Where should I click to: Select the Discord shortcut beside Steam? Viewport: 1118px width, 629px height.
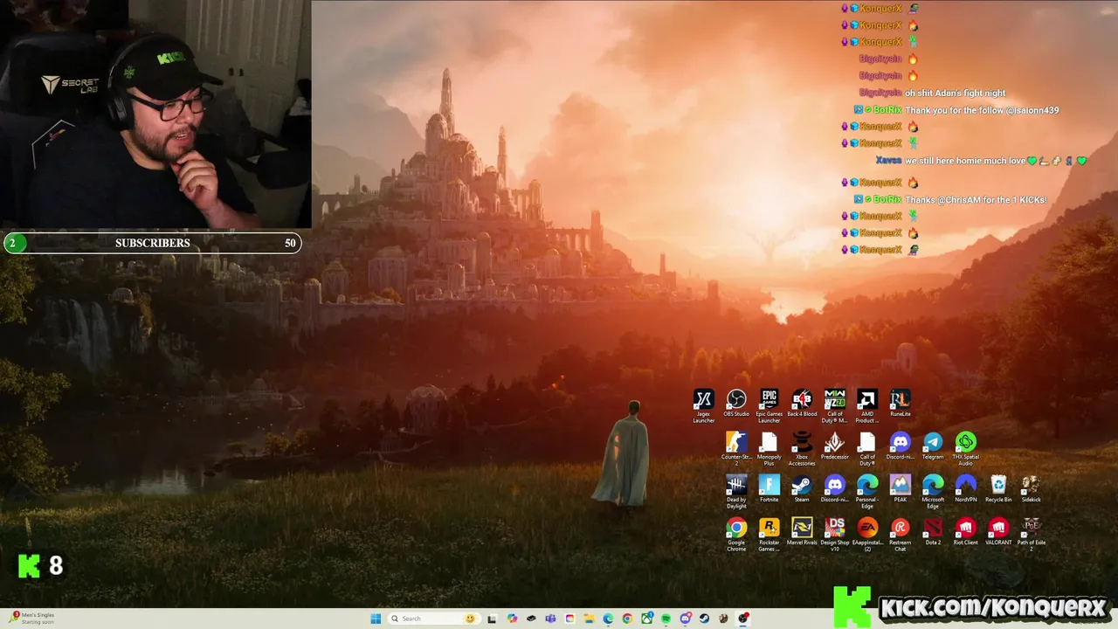pos(835,489)
